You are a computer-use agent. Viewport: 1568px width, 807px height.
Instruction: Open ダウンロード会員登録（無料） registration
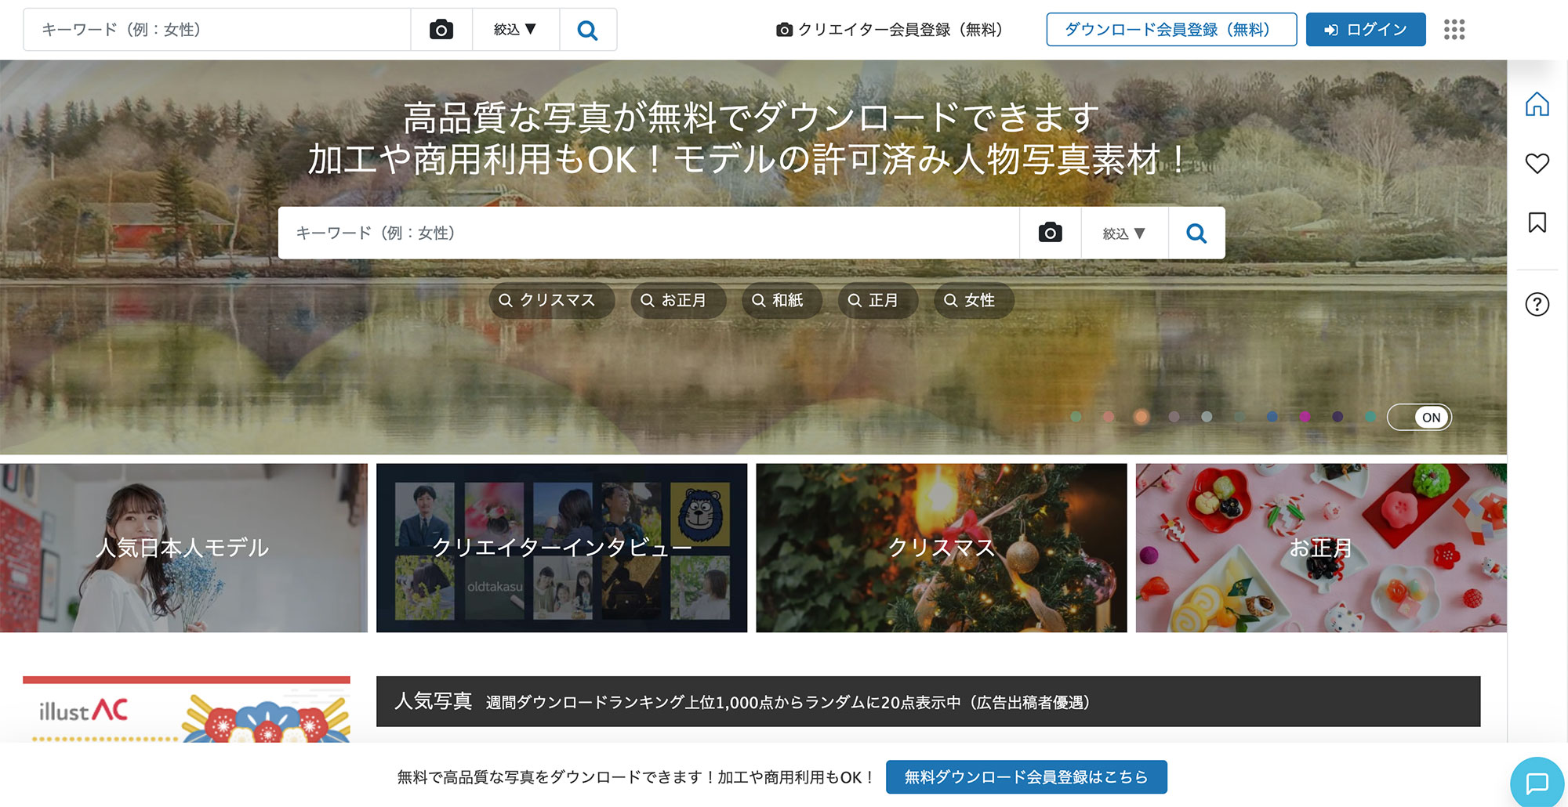[x=1171, y=30]
